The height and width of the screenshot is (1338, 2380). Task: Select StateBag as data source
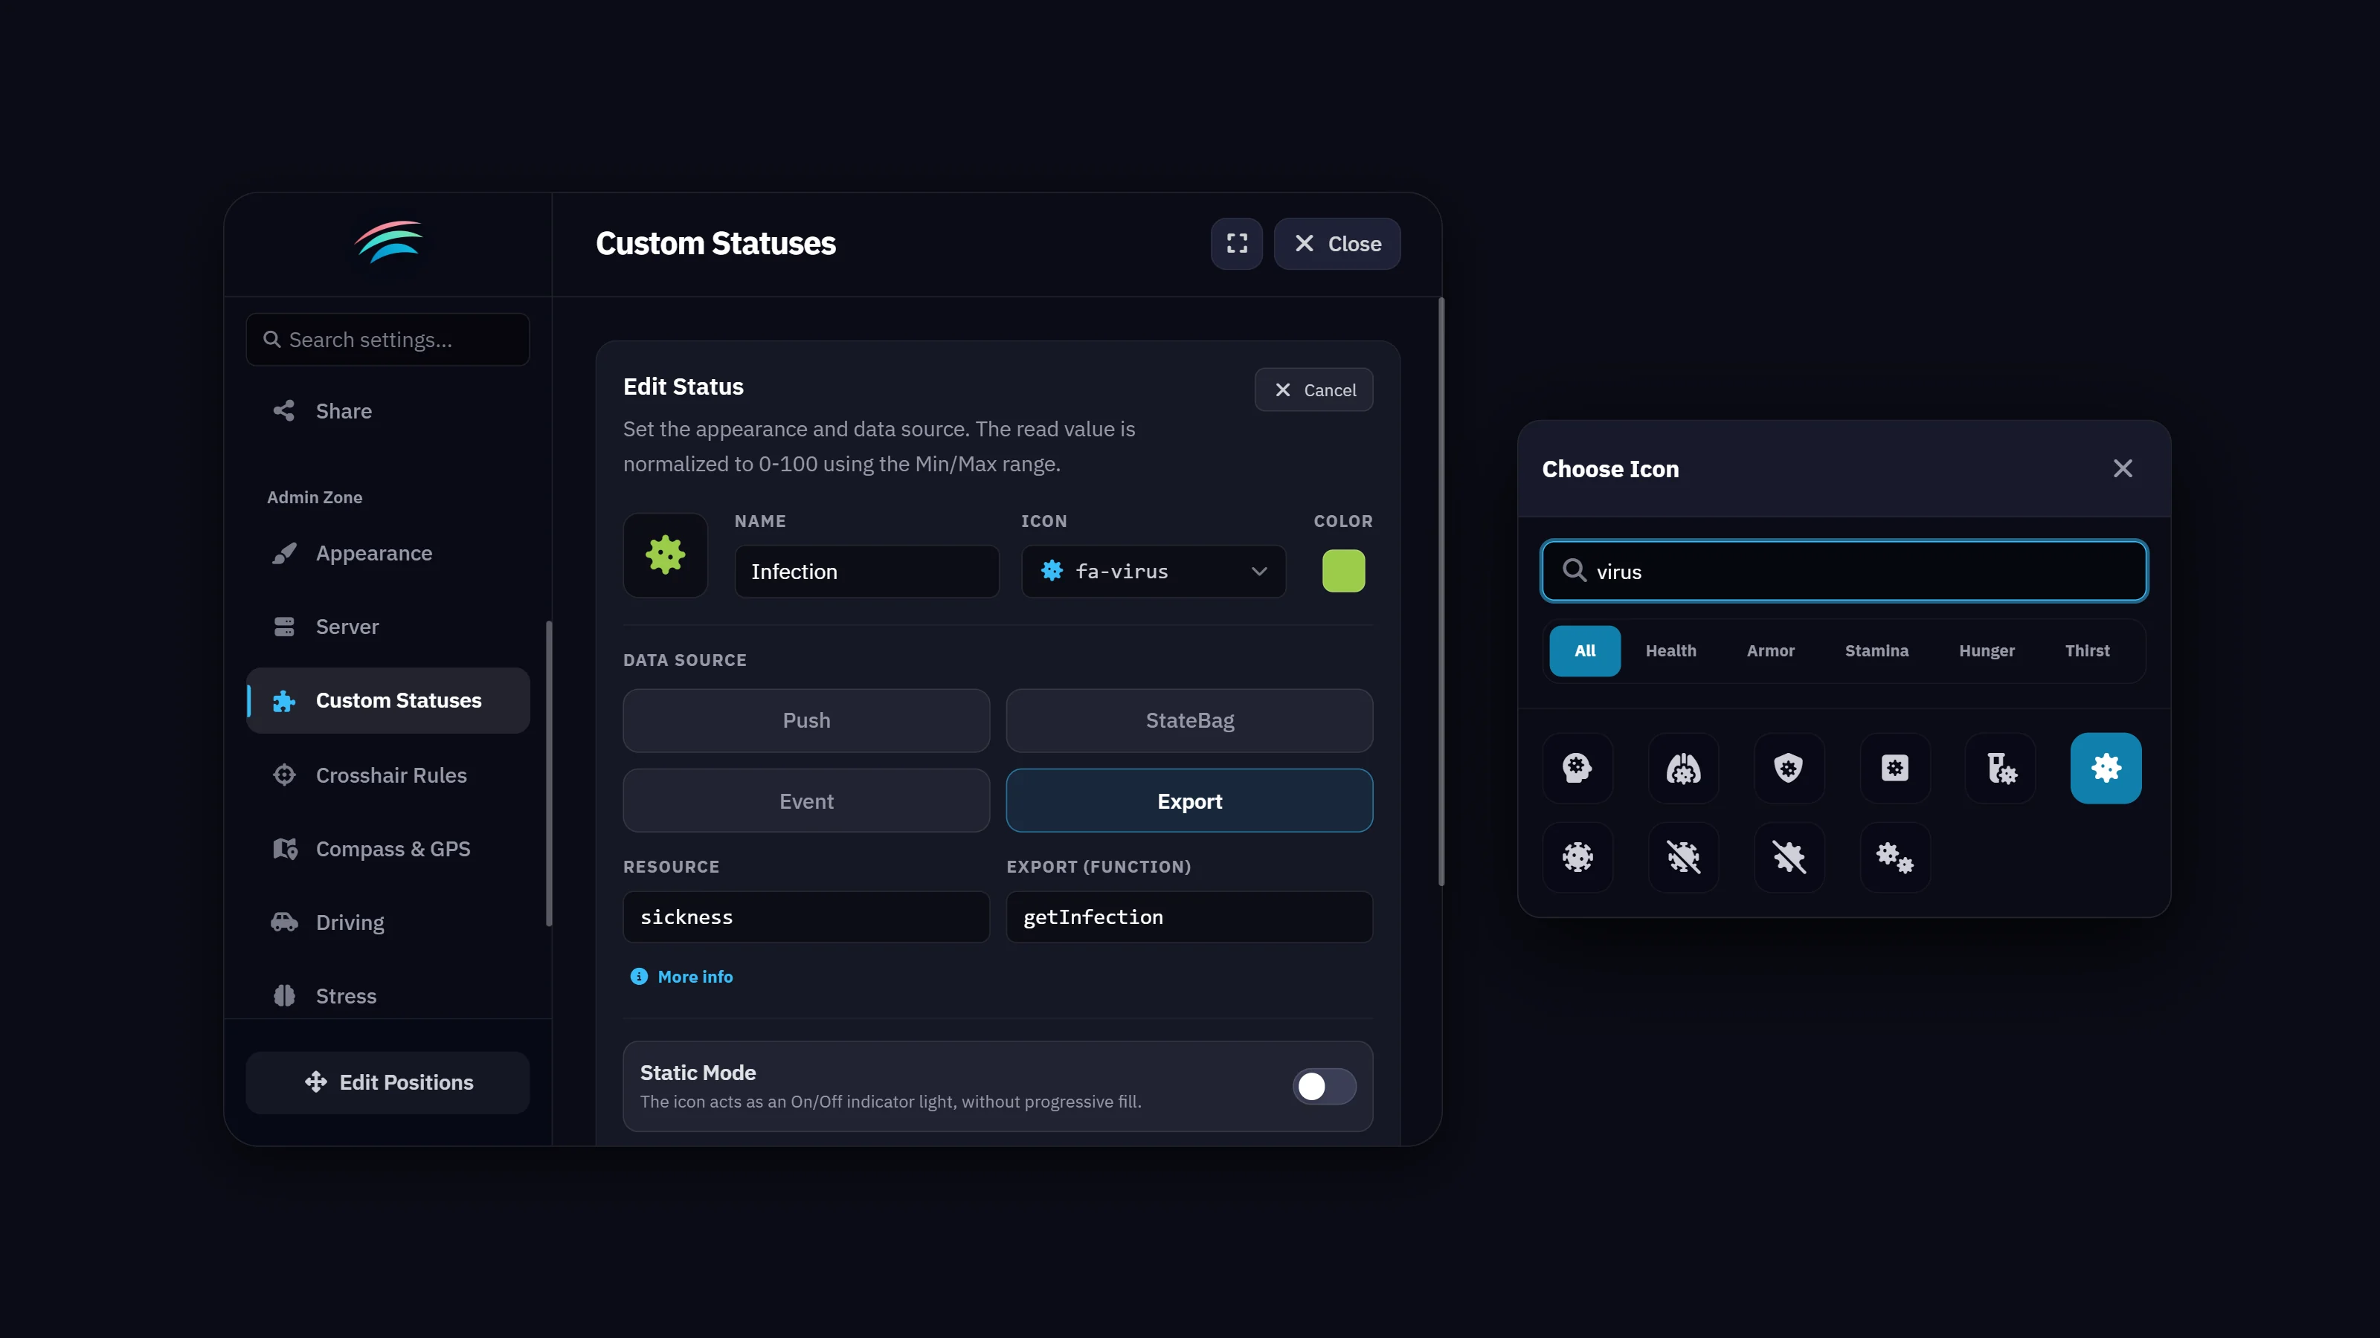[1189, 720]
